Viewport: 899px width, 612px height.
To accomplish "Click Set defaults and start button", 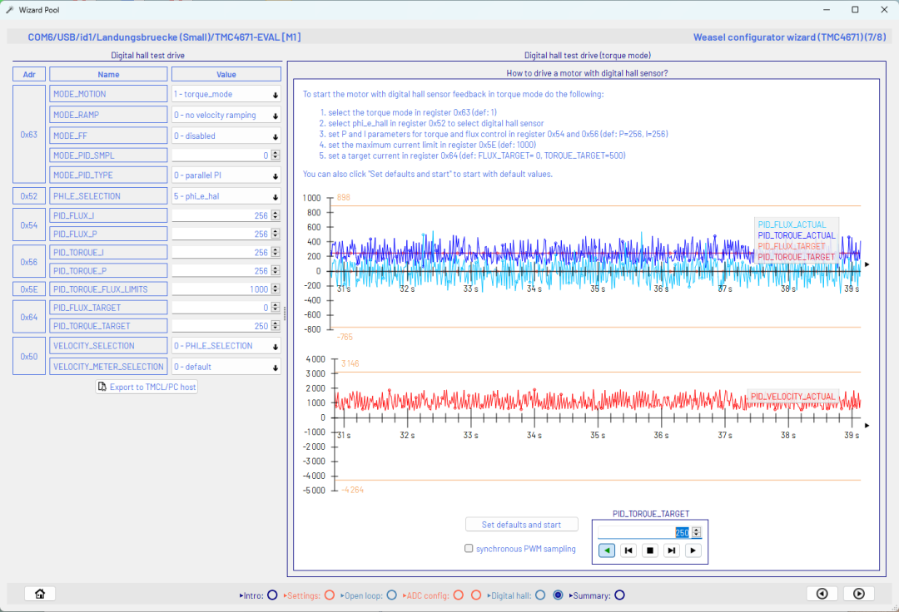I will point(522,525).
